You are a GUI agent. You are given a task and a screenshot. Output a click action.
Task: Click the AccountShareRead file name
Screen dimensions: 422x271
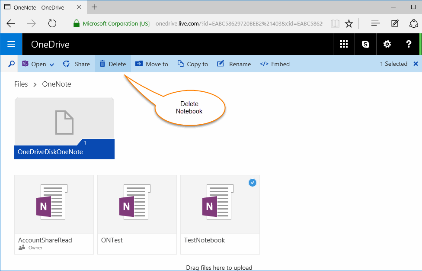45,240
